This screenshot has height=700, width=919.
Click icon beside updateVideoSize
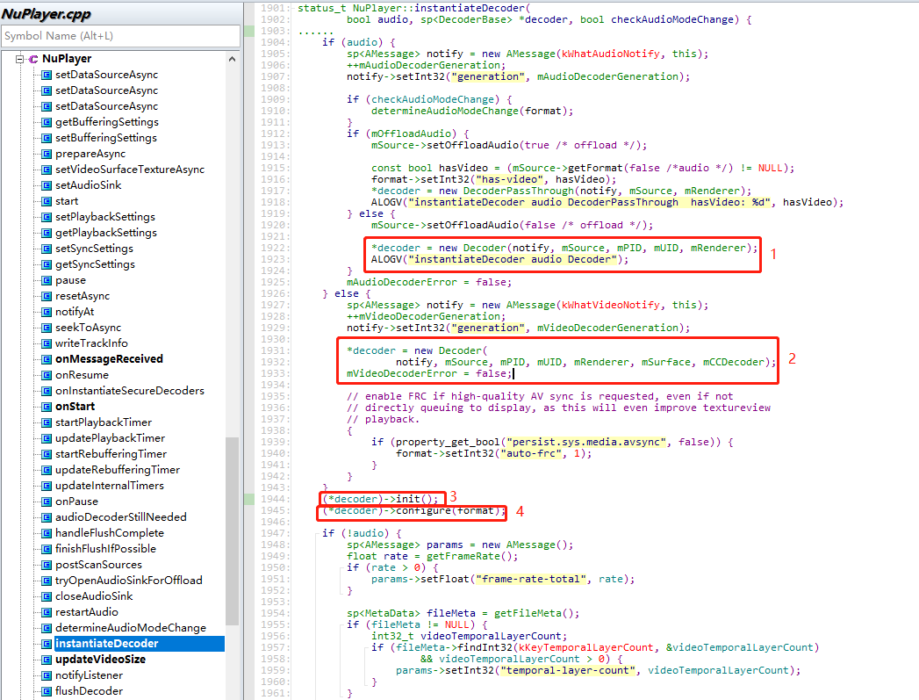(x=47, y=660)
